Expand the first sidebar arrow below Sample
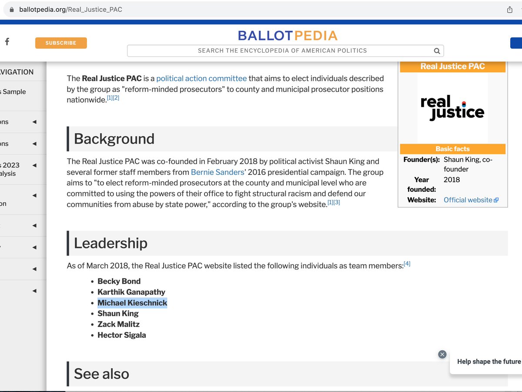The width and height of the screenshot is (522, 392). pos(34,122)
